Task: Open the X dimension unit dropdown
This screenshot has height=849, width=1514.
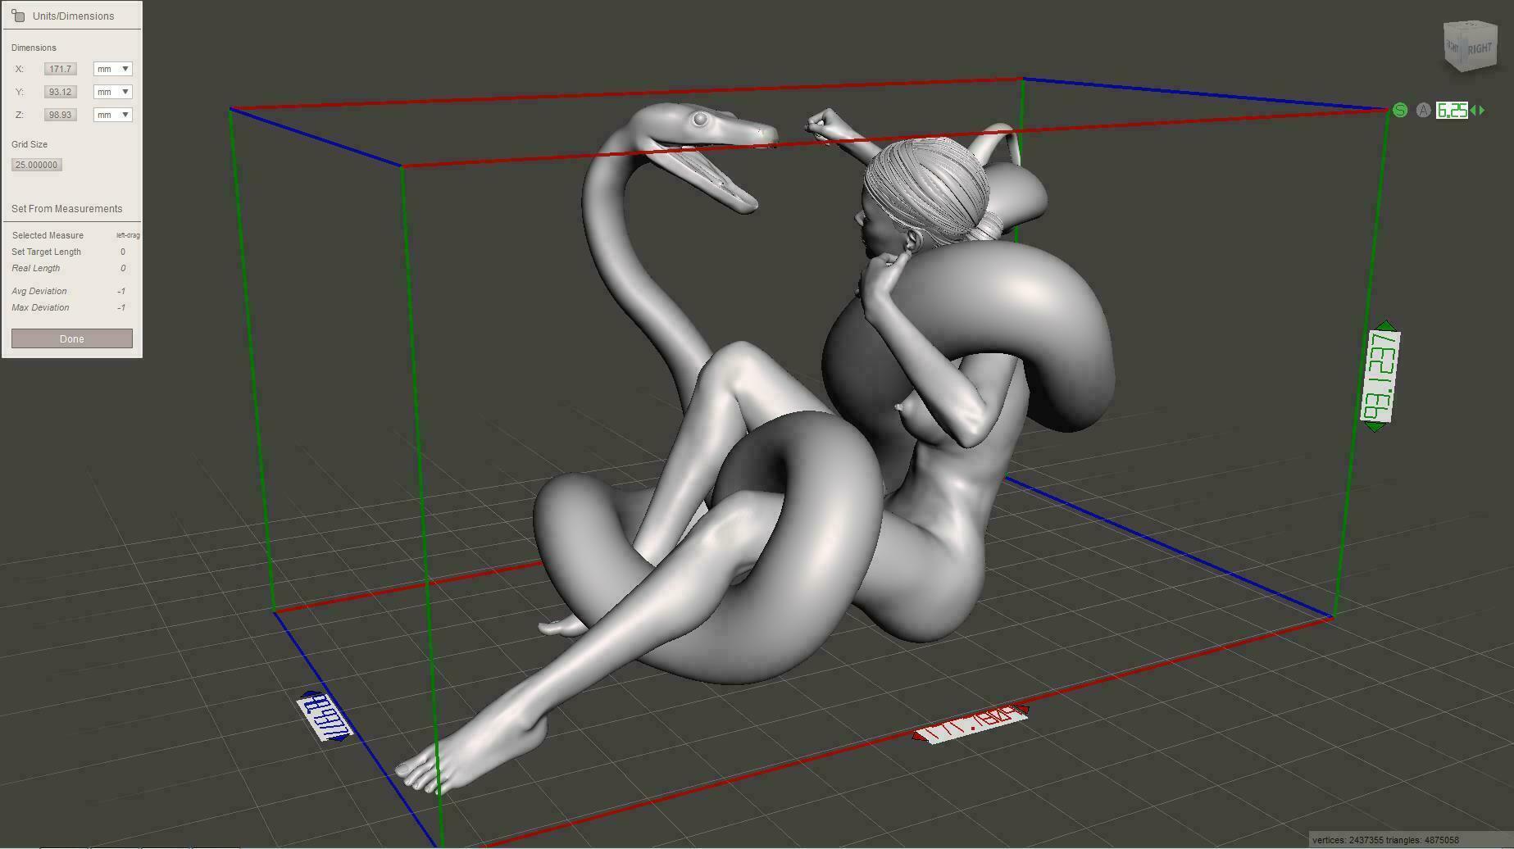Action: tap(113, 69)
